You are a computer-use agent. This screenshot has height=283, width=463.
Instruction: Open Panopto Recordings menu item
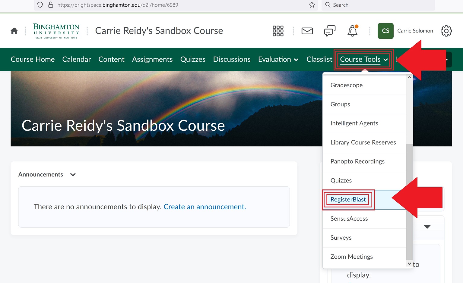(x=357, y=162)
